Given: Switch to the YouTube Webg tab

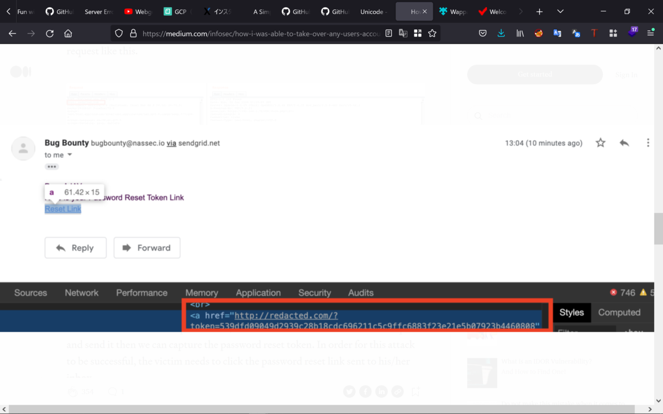Looking at the screenshot, I should tap(138, 12).
